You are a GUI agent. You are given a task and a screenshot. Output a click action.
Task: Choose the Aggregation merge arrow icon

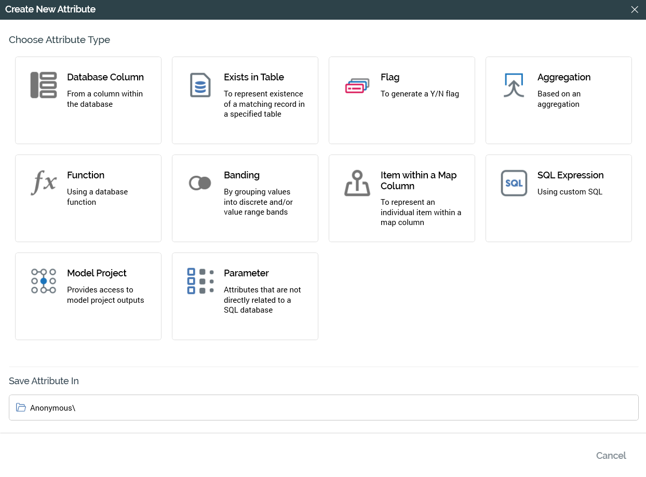[514, 85]
